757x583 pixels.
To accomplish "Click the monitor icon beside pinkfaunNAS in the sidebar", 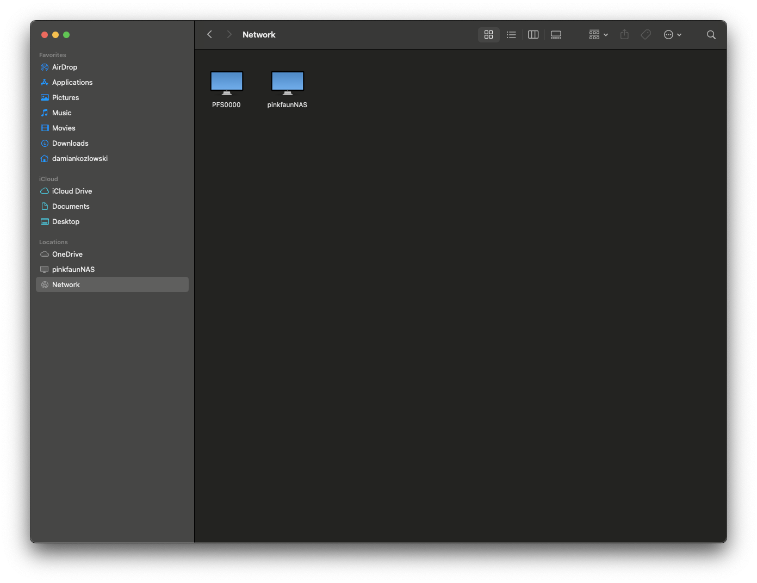I will tap(45, 269).
